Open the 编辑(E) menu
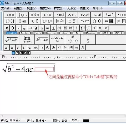The width and height of the screenshot is (126, 124). pyautogui.click(x=19, y=8)
